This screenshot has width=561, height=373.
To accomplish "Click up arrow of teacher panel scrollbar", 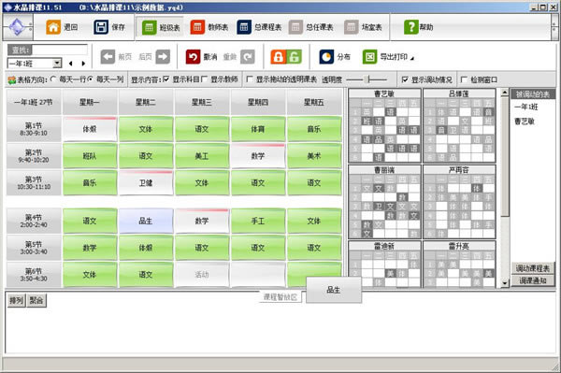I will click(x=505, y=93).
